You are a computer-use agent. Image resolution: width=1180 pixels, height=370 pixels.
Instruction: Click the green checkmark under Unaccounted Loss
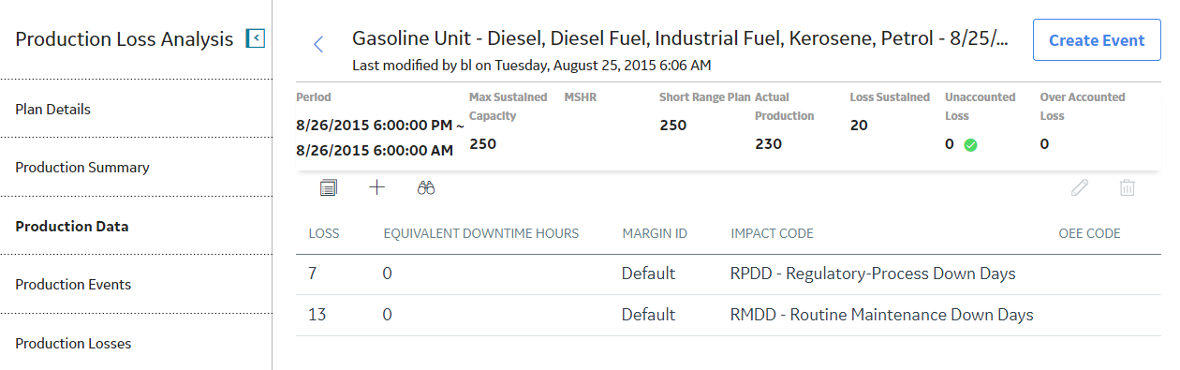(x=971, y=145)
